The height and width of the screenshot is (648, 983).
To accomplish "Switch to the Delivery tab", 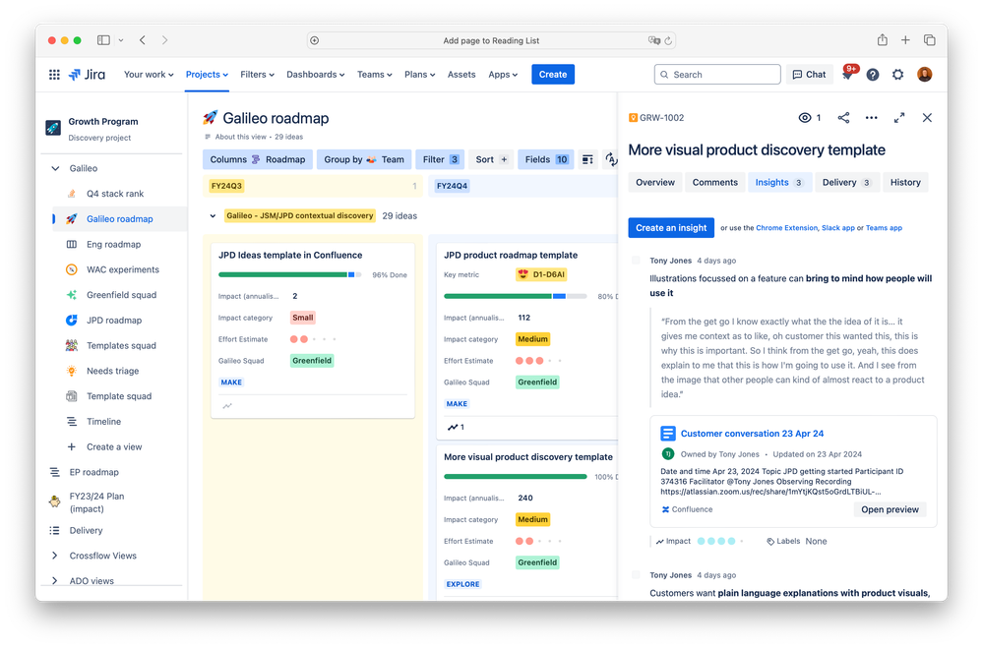I will click(846, 182).
